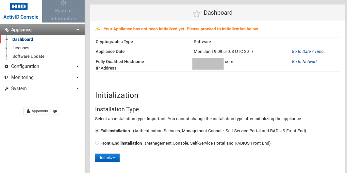
Task: Select Front-End installation radio button
Action: point(97,143)
